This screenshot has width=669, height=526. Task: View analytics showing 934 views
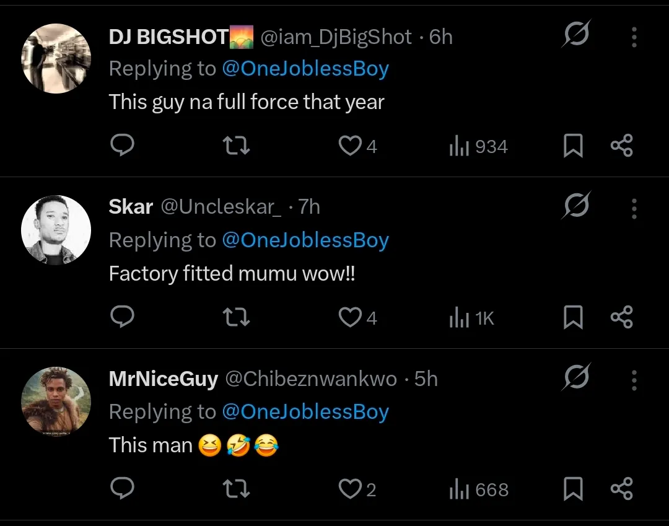click(x=478, y=146)
